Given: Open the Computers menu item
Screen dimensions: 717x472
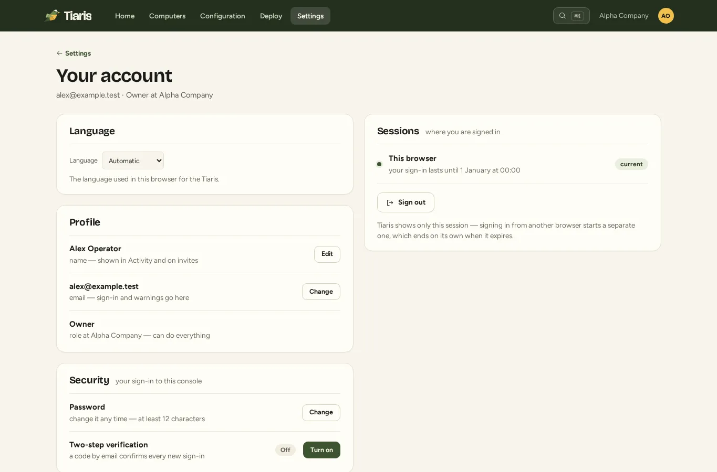Looking at the screenshot, I should click(x=167, y=16).
